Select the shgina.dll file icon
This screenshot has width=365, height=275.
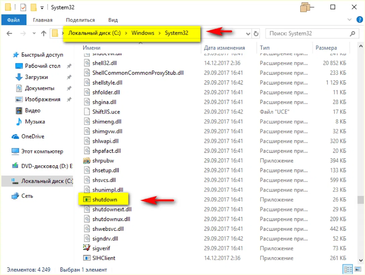[x=87, y=102]
